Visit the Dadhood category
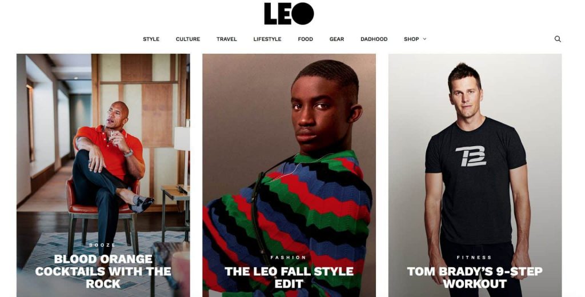This screenshot has width=585, height=297. click(374, 39)
